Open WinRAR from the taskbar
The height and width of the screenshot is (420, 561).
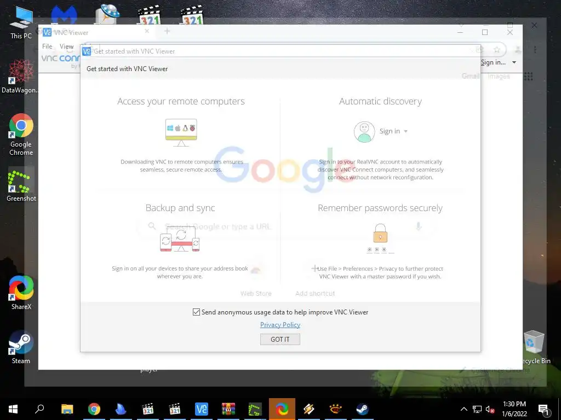(228, 409)
